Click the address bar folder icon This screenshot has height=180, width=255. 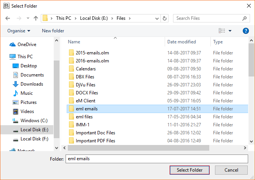(x=45, y=18)
